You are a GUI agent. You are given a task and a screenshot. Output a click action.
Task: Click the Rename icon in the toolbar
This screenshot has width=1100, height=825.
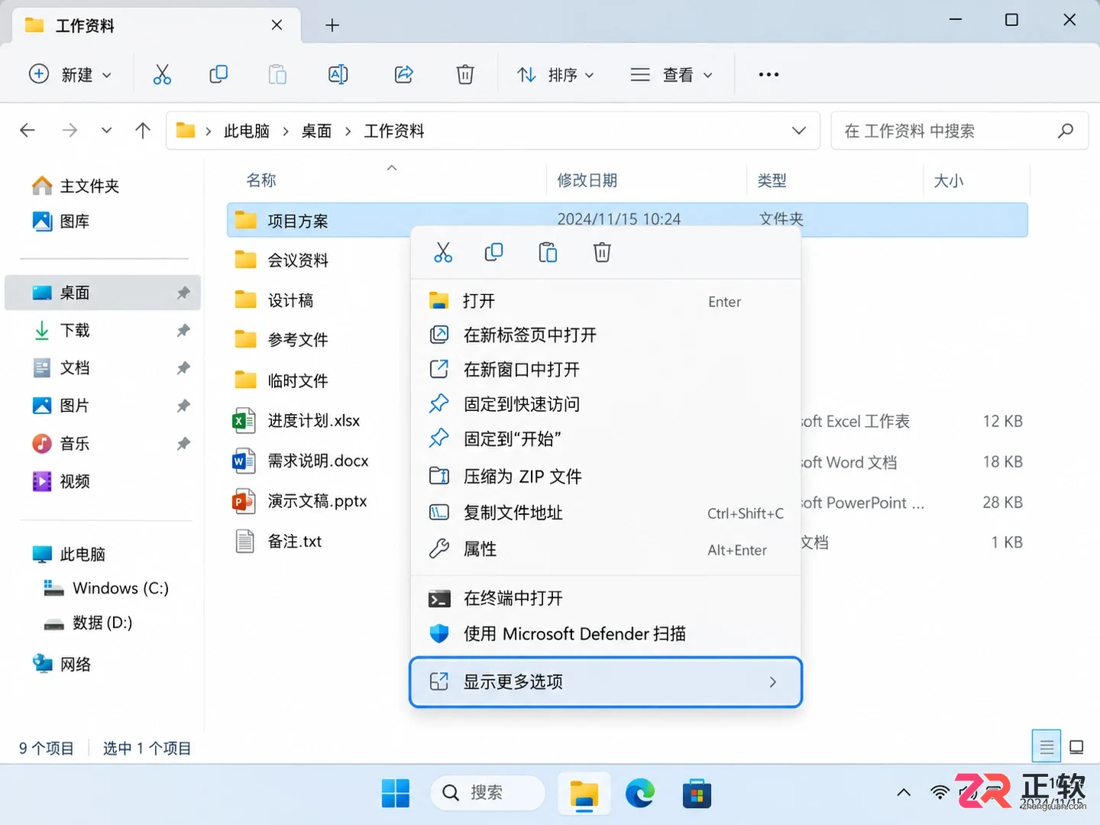[x=338, y=74]
